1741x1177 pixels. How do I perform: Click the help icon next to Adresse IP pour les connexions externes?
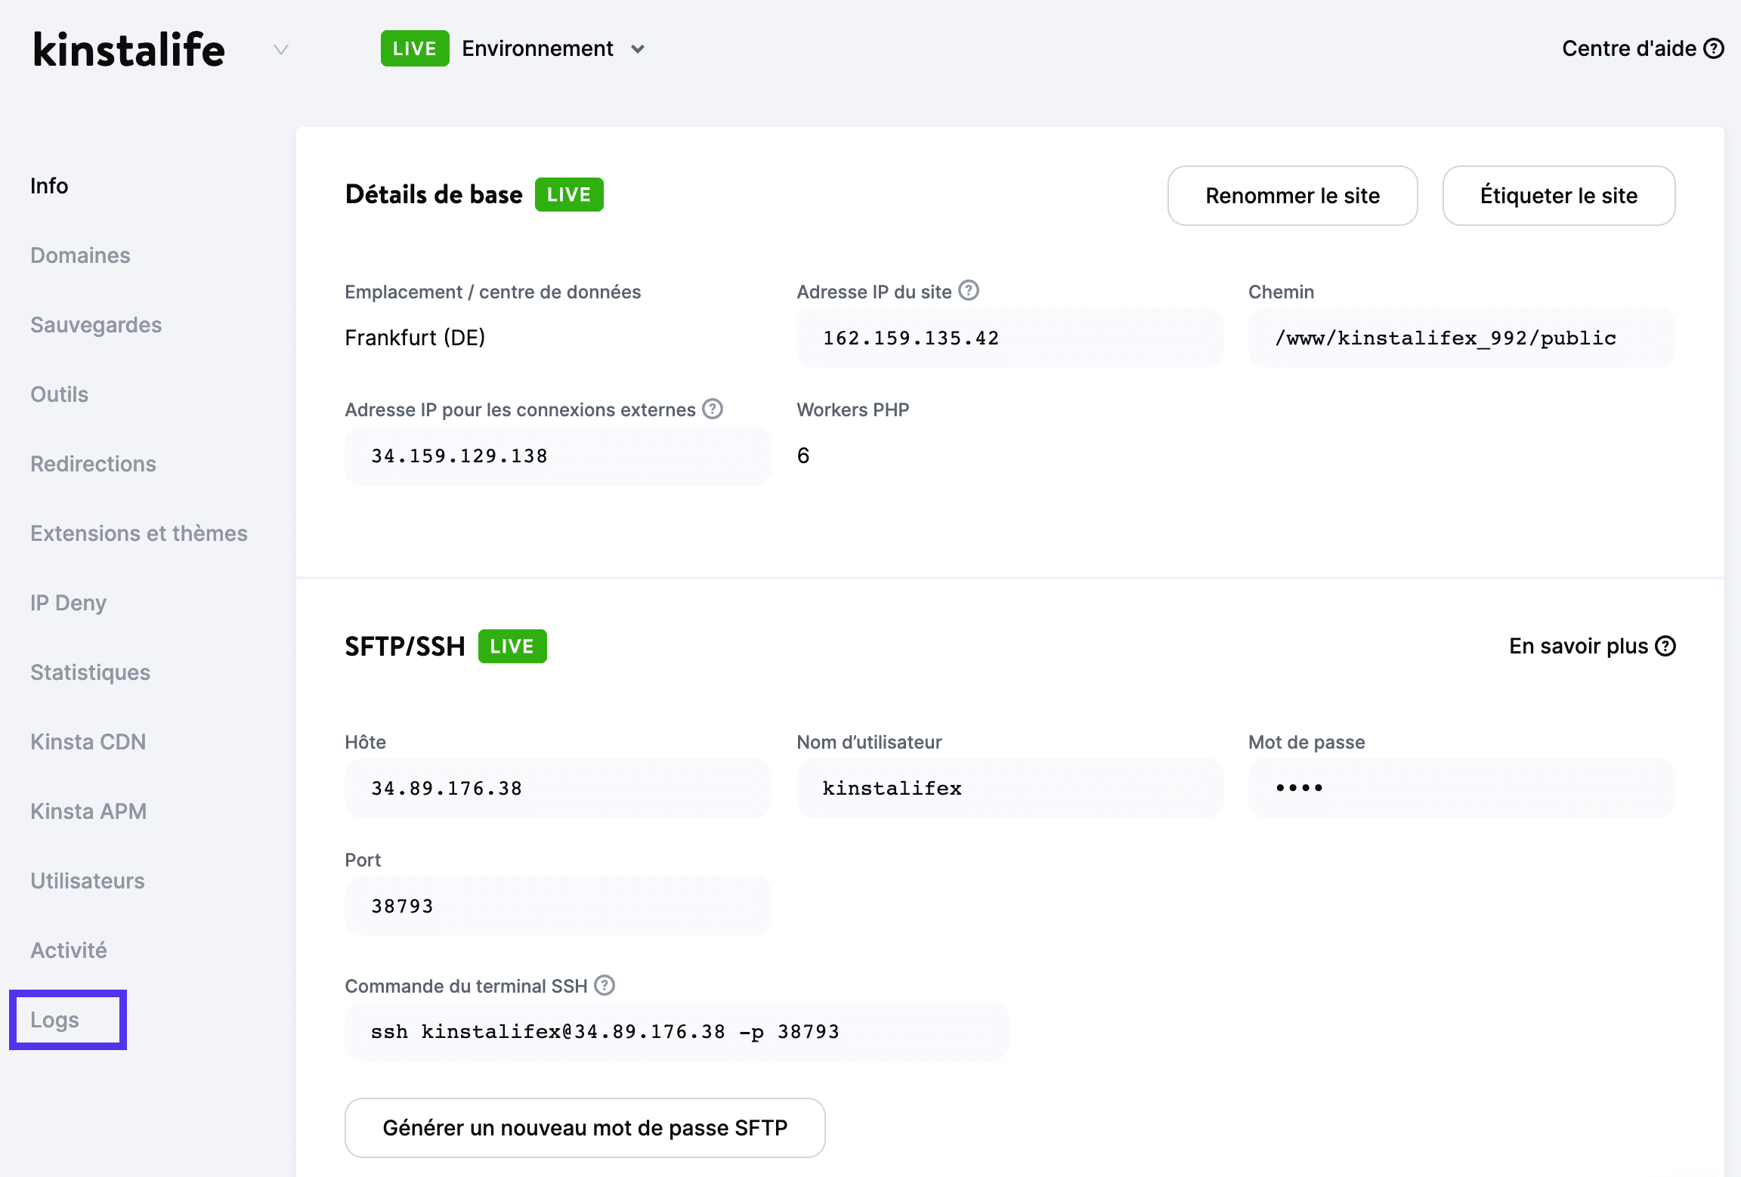pyautogui.click(x=713, y=409)
